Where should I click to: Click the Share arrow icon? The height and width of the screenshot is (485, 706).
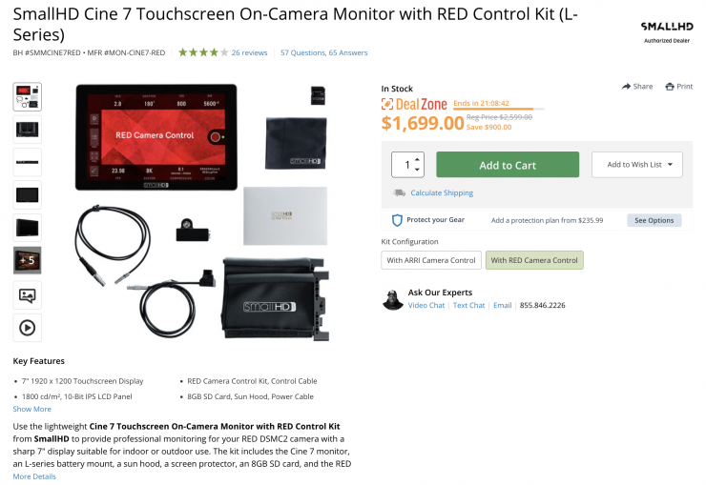[x=626, y=87]
